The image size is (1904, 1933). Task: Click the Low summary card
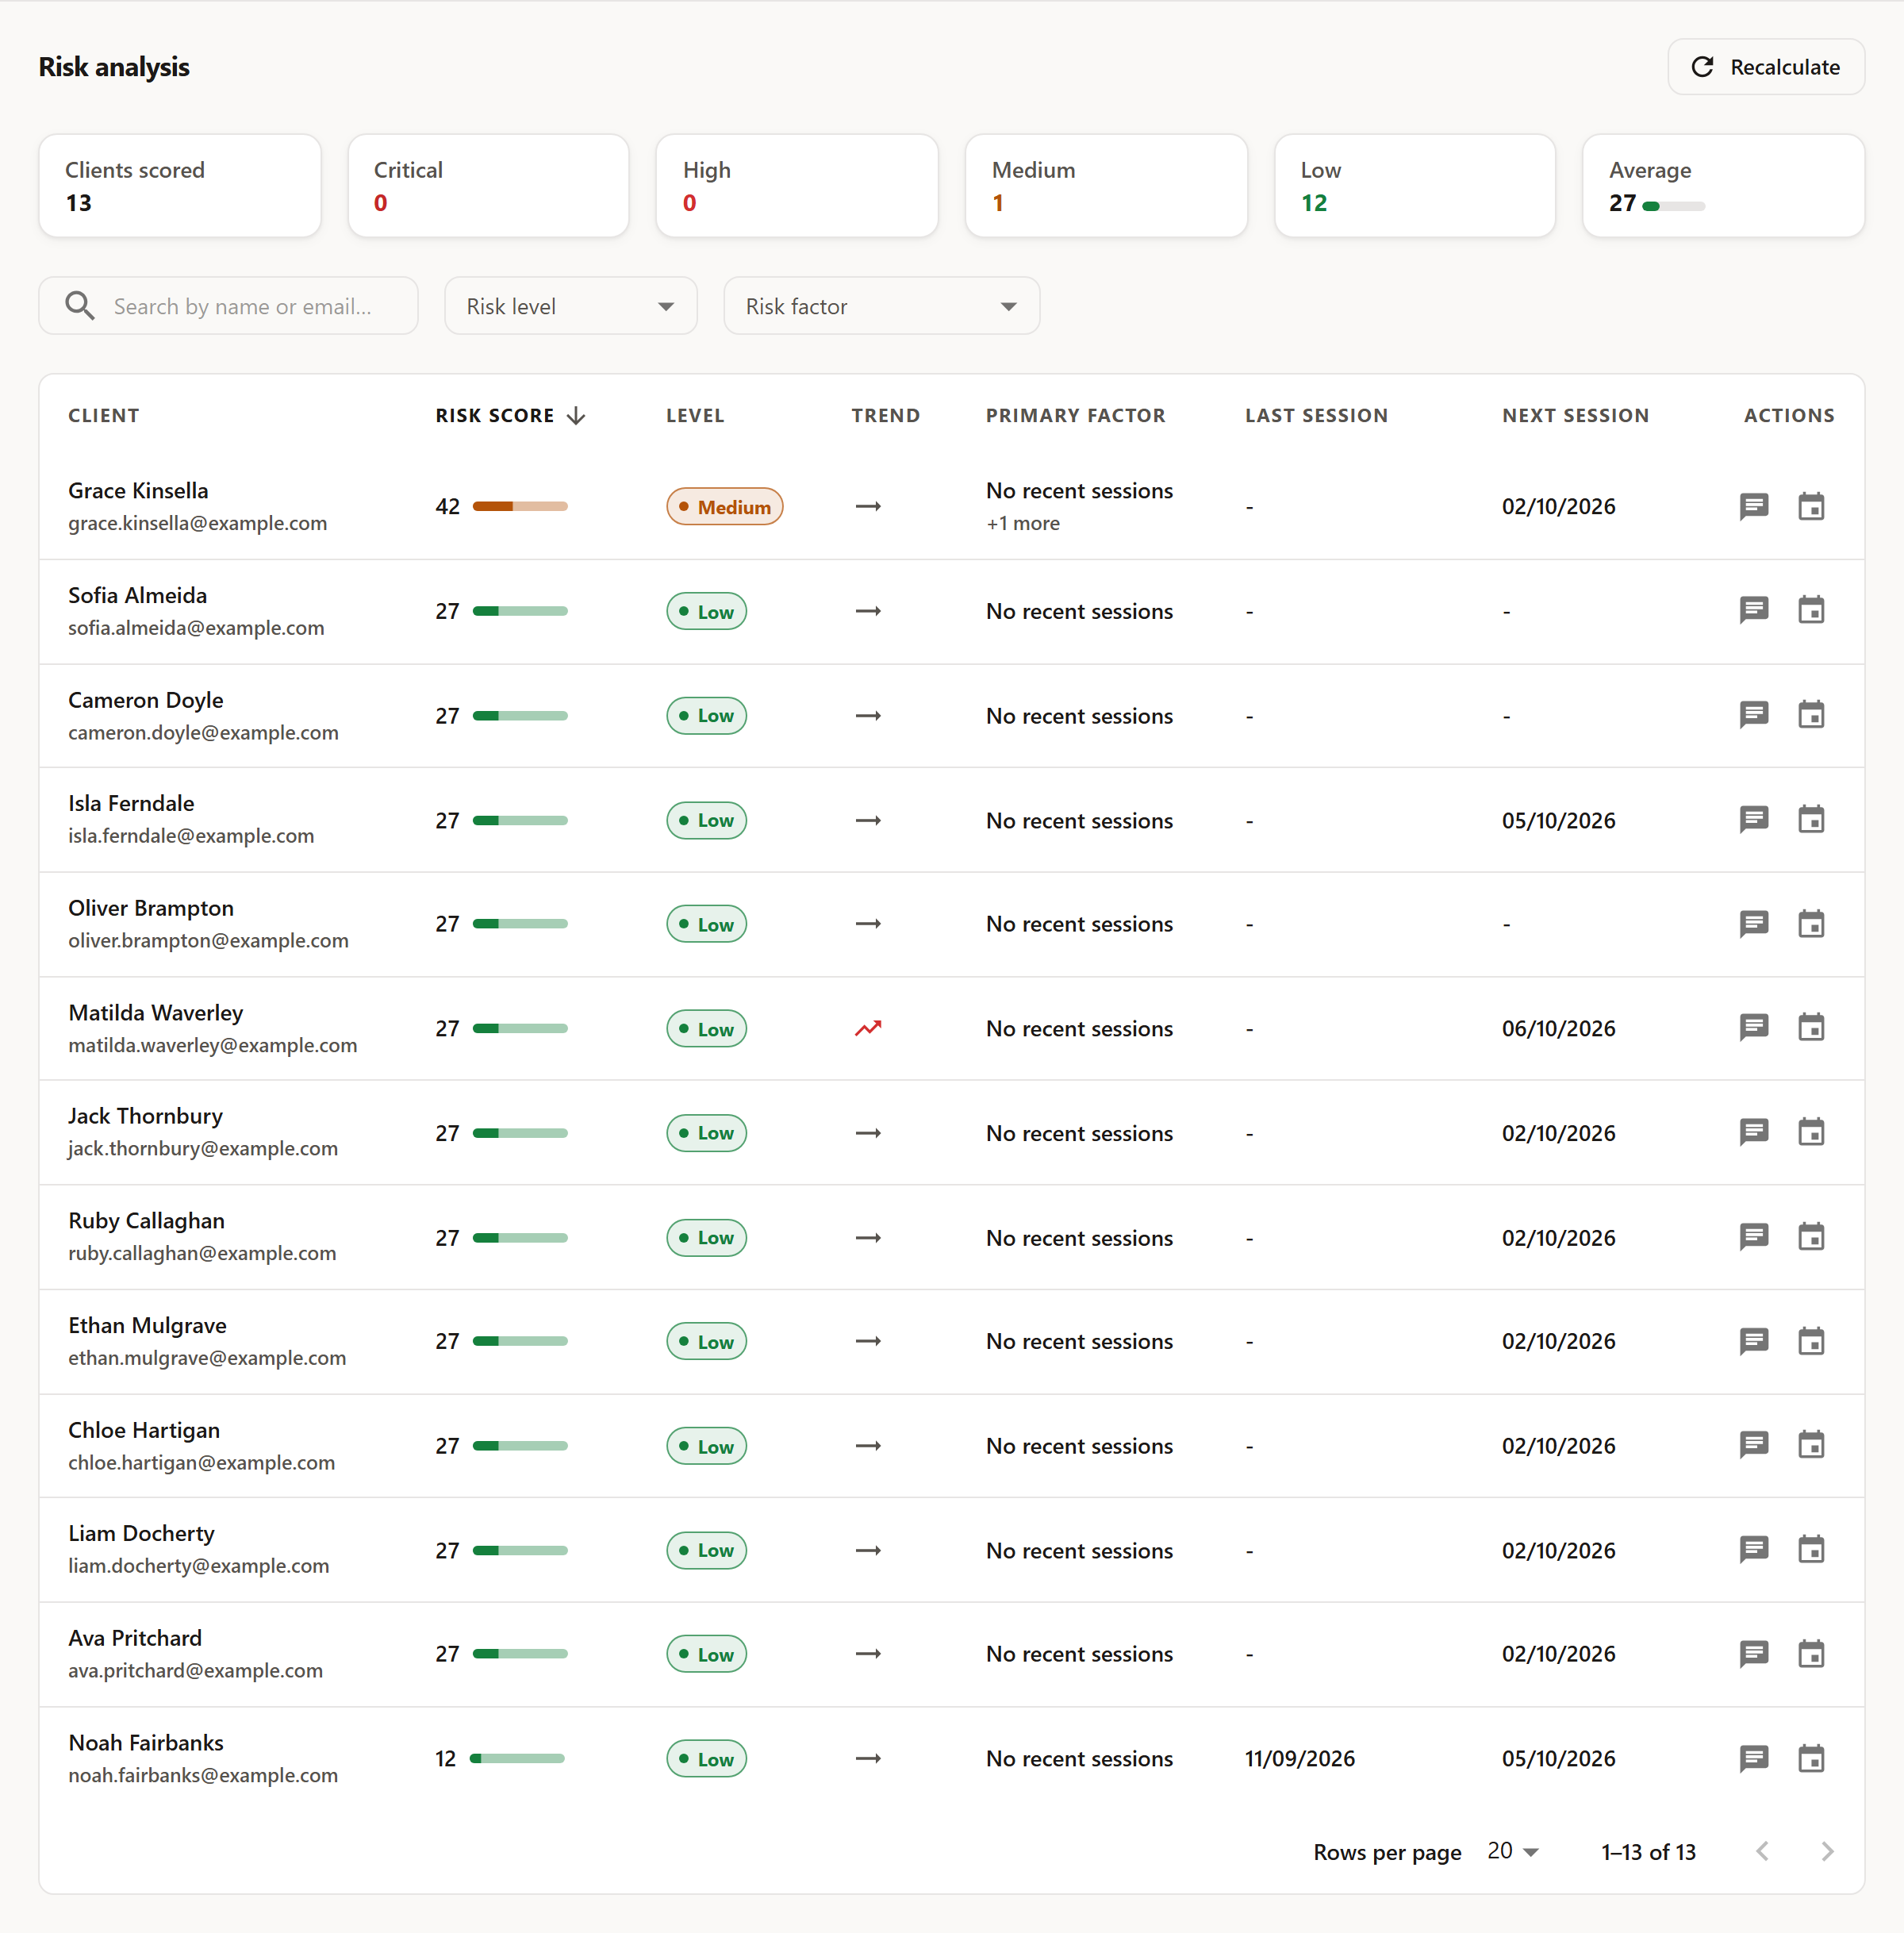tap(1414, 186)
